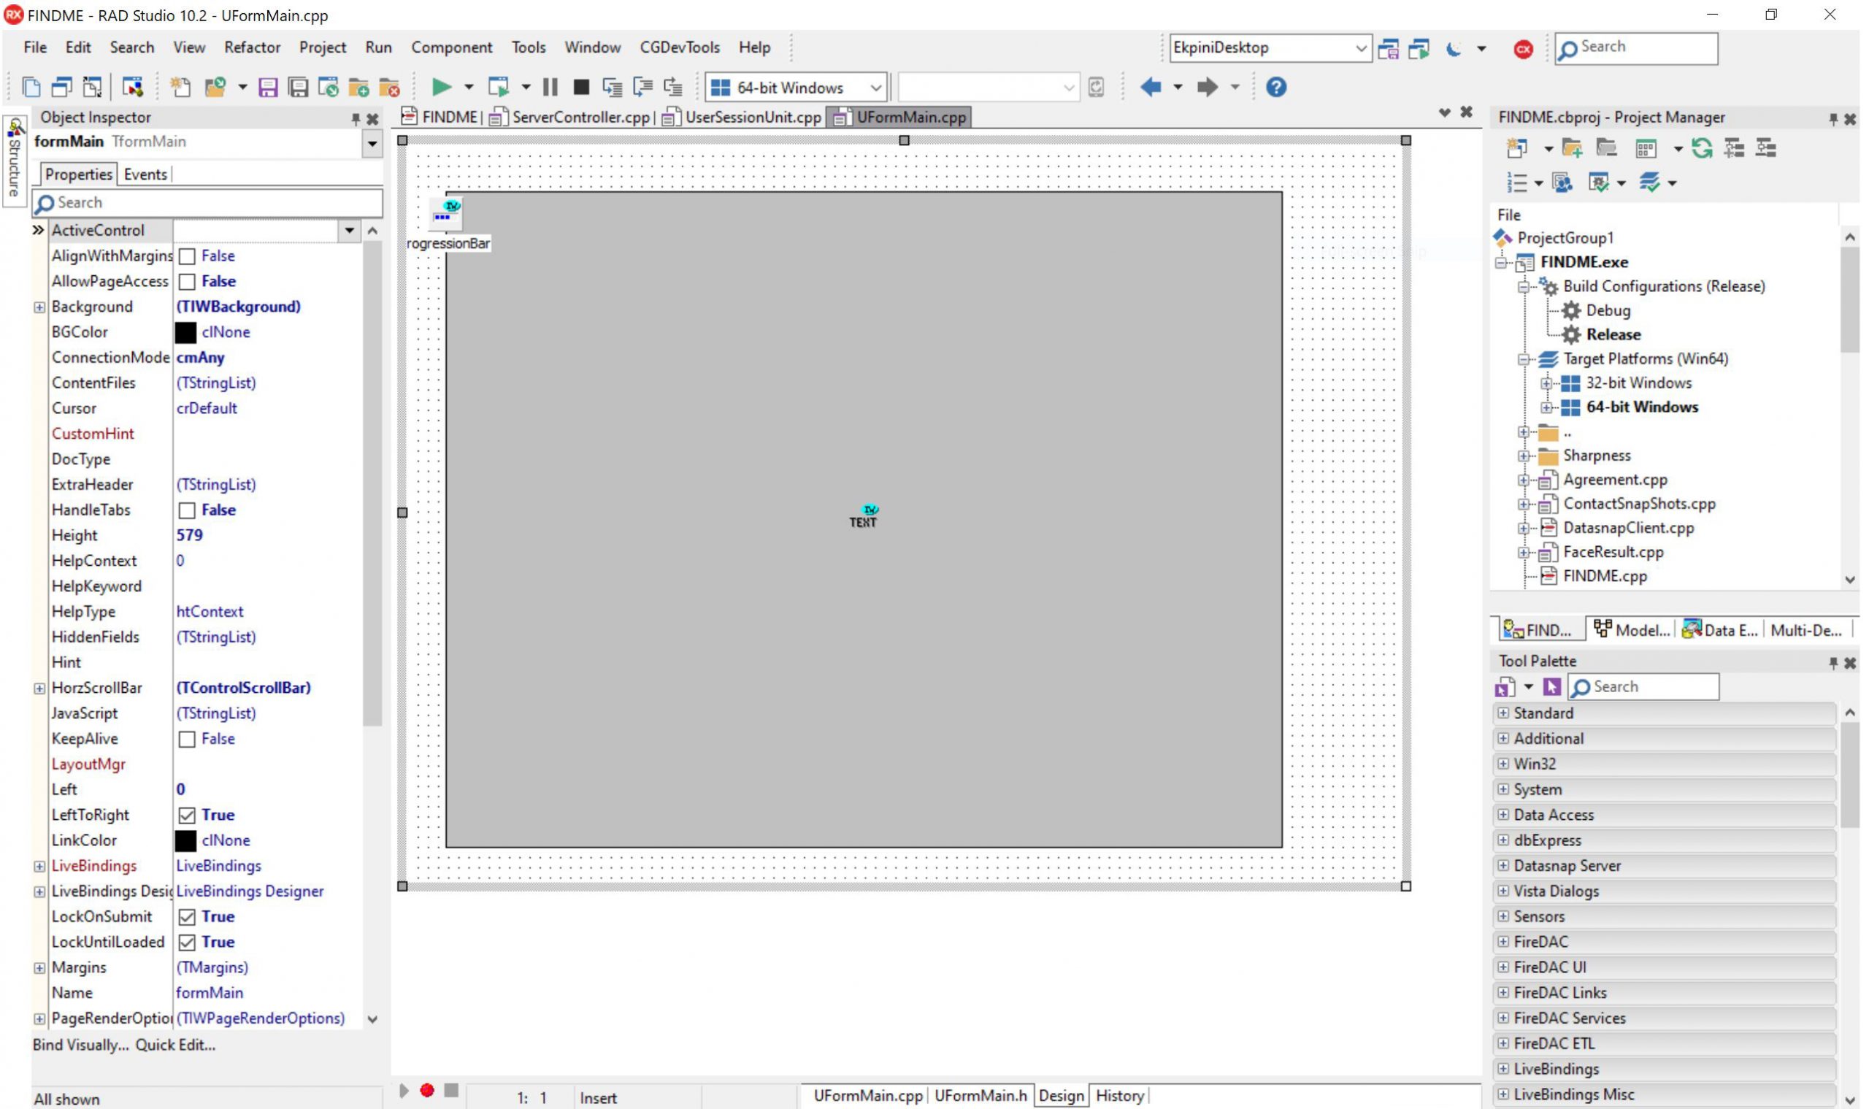Image resolution: width=1869 pixels, height=1109 pixels.
Task: Click the purple Save disk icon
Action: pyautogui.click(x=267, y=88)
